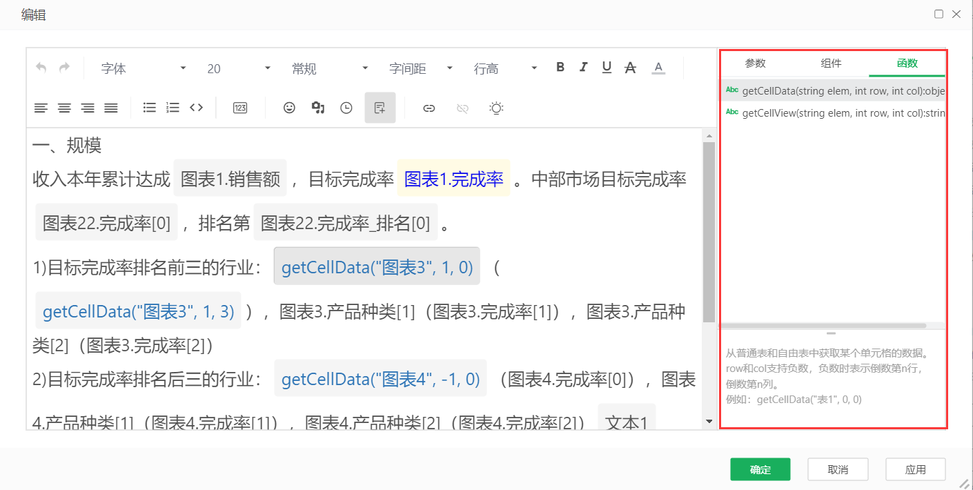Apply center text alignment

point(64,108)
